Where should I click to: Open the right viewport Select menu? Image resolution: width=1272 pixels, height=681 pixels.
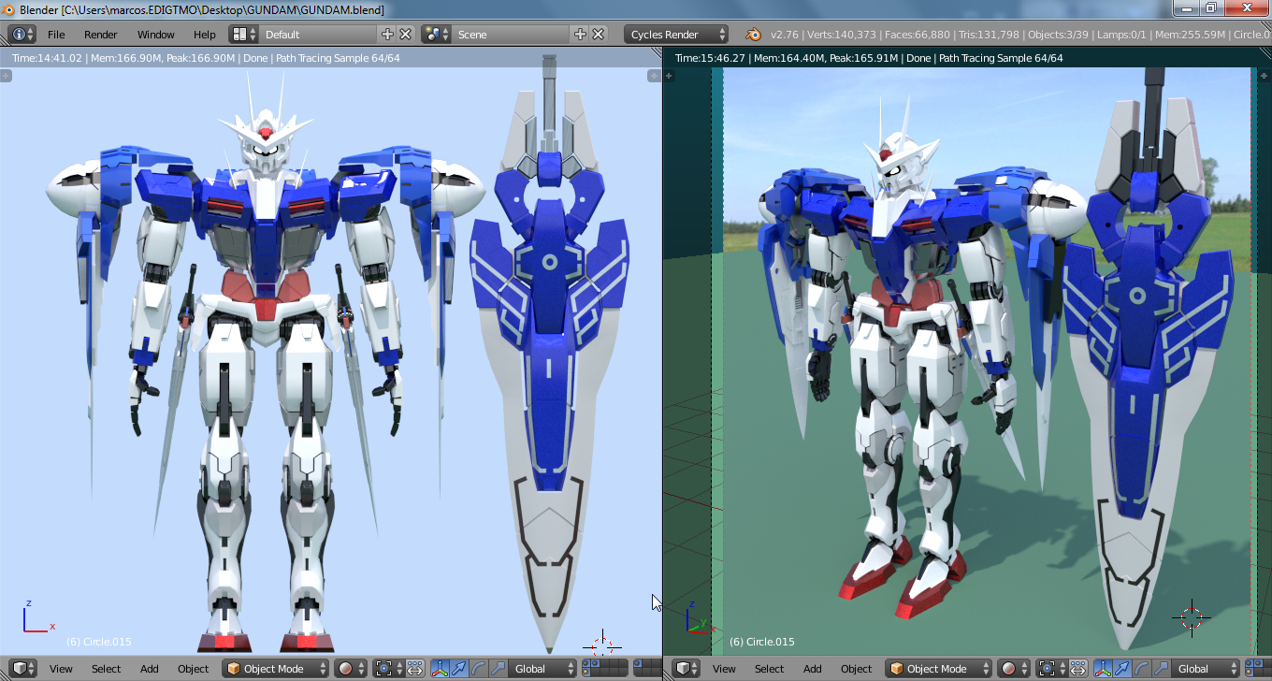[769, 669]
